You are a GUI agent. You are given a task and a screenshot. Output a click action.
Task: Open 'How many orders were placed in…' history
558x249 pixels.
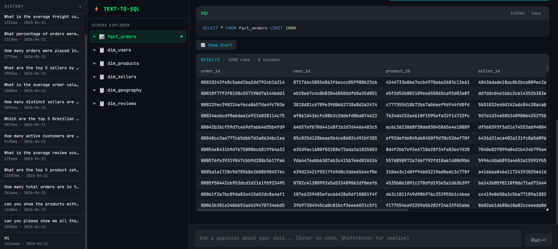coord(42,54)
